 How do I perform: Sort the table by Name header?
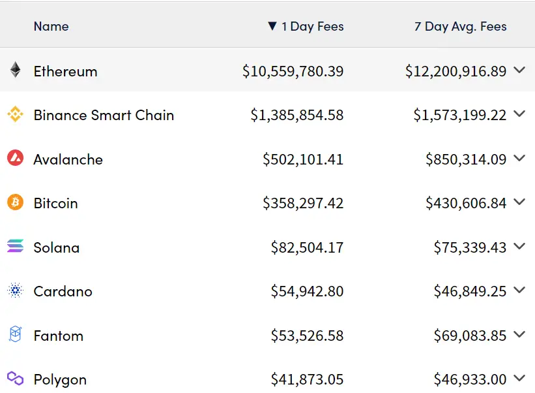tap(51, 27)
